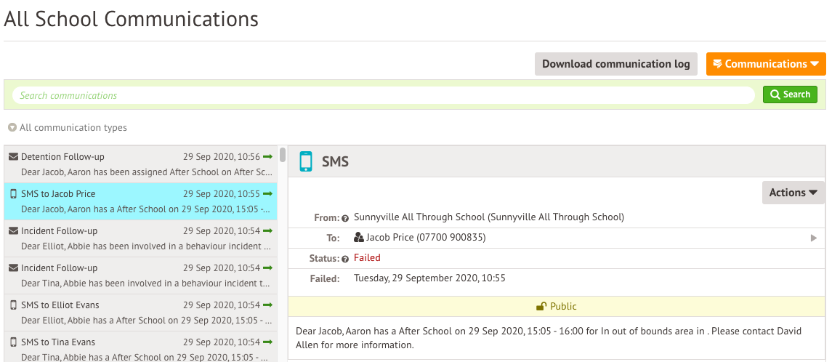The height and width of the screenshot is (362, 832).
Task: Click Download communication log button
Action: 615,64
